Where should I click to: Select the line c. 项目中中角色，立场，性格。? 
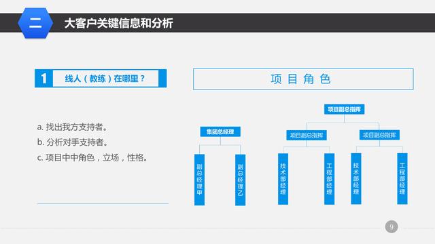92,158
